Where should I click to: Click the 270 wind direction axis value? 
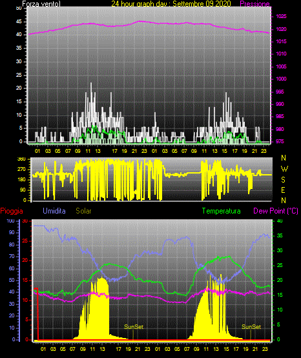coord(21,170)
